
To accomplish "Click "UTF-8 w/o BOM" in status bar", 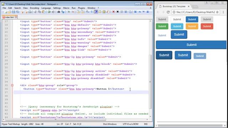I will pos(130,124).
